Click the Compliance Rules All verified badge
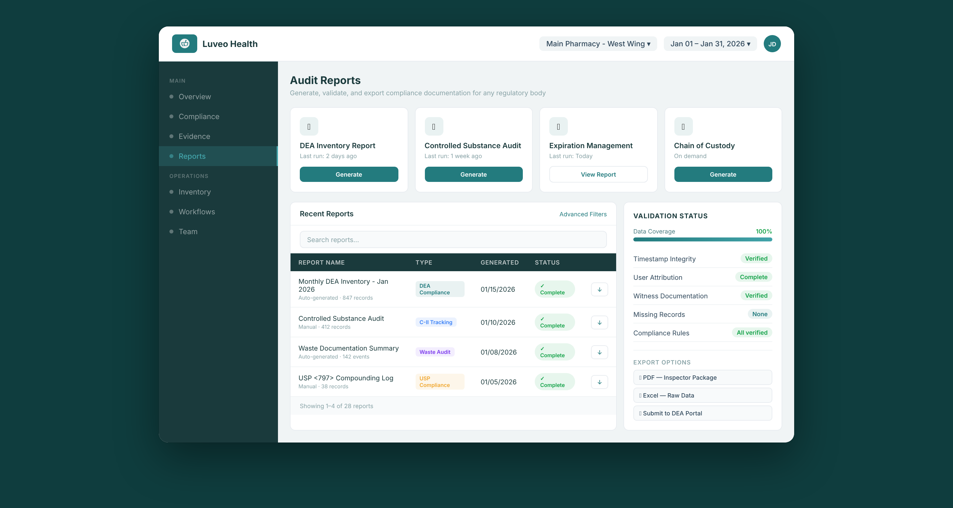 [752, 333]
